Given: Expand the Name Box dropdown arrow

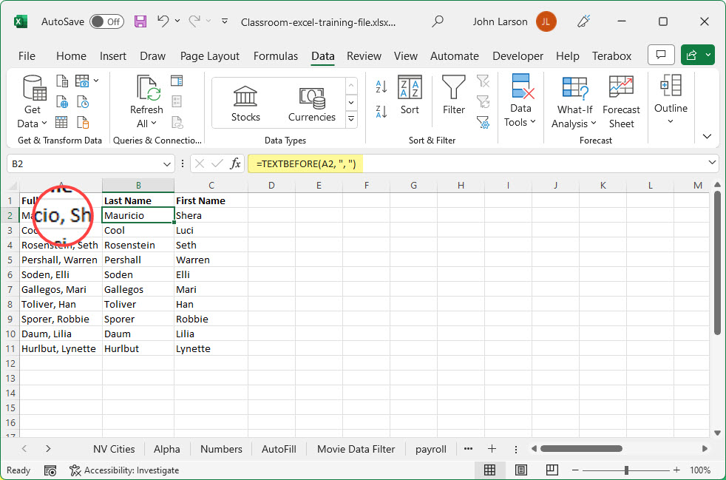Looking at the screenshot, I should (167, 163).
